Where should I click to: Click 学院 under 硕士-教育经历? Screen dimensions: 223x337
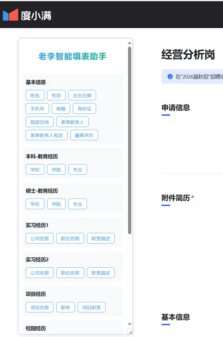[x=56, y=204]
